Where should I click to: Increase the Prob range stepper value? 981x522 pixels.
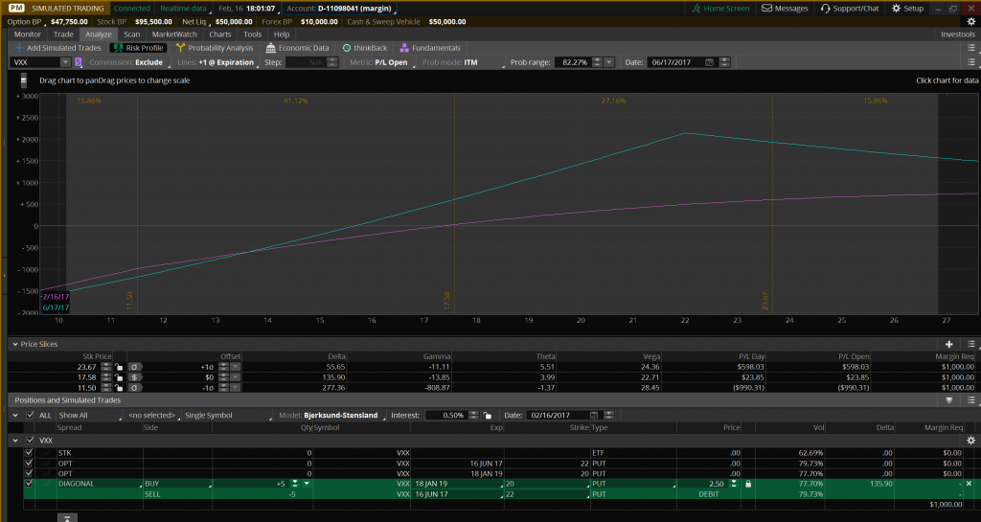(x=597, y=59)
